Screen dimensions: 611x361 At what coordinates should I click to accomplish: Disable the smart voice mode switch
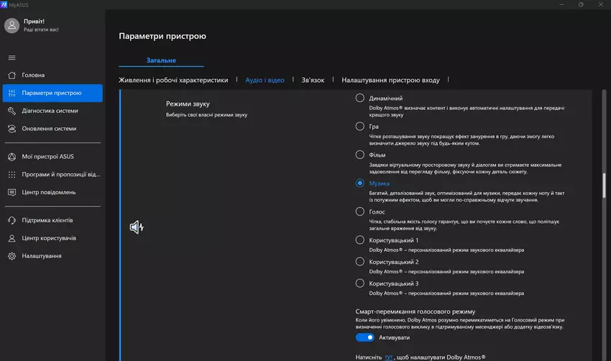click(365, 337)
